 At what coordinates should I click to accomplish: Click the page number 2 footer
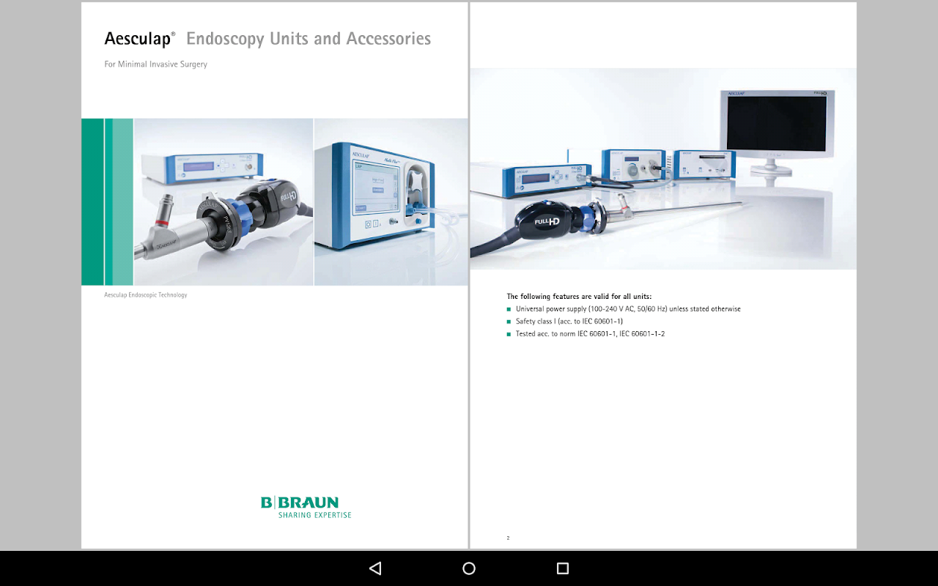508,538
